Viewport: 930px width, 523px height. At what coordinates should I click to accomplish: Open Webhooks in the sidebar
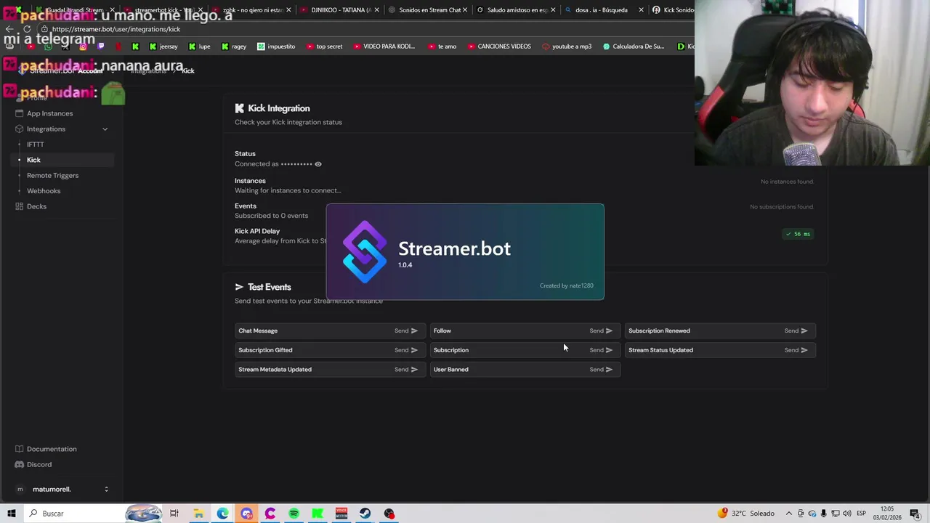tap(44, 191)
